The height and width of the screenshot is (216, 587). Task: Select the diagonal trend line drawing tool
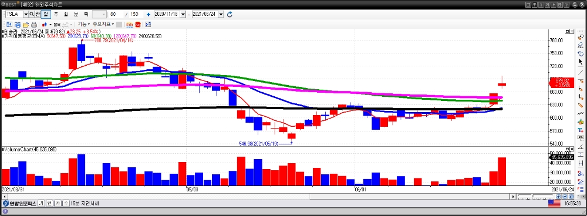pyautogui.click(x=581, y=72)
